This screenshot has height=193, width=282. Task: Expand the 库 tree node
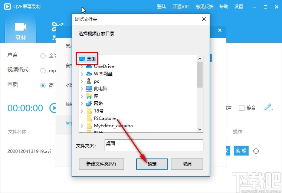click(x=82, y=96)
